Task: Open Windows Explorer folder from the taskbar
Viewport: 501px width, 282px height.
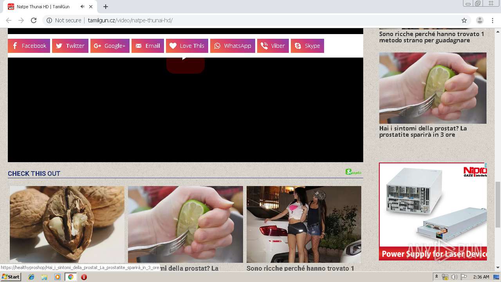Action: (44, 277)
